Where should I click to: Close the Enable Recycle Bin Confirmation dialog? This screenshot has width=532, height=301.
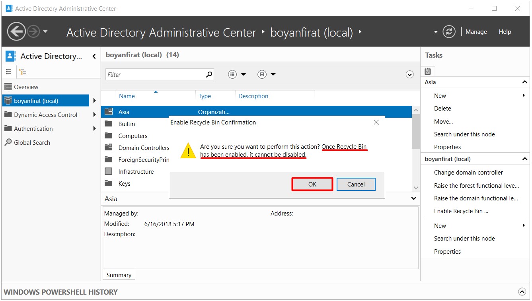click(376, 122)
